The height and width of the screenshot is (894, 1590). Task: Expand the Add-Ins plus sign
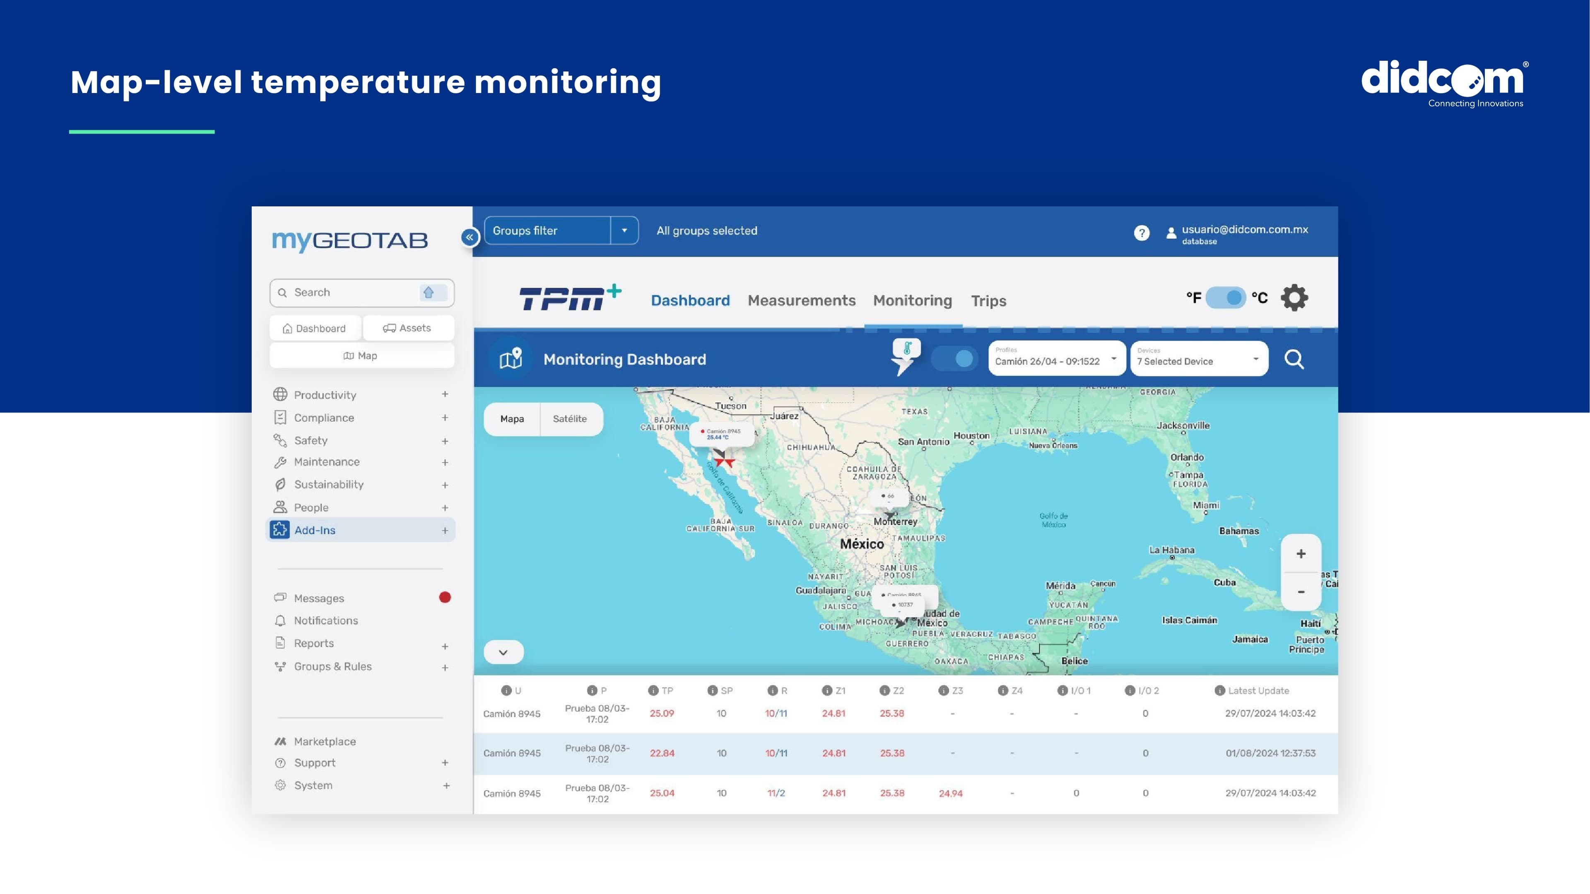445,531
